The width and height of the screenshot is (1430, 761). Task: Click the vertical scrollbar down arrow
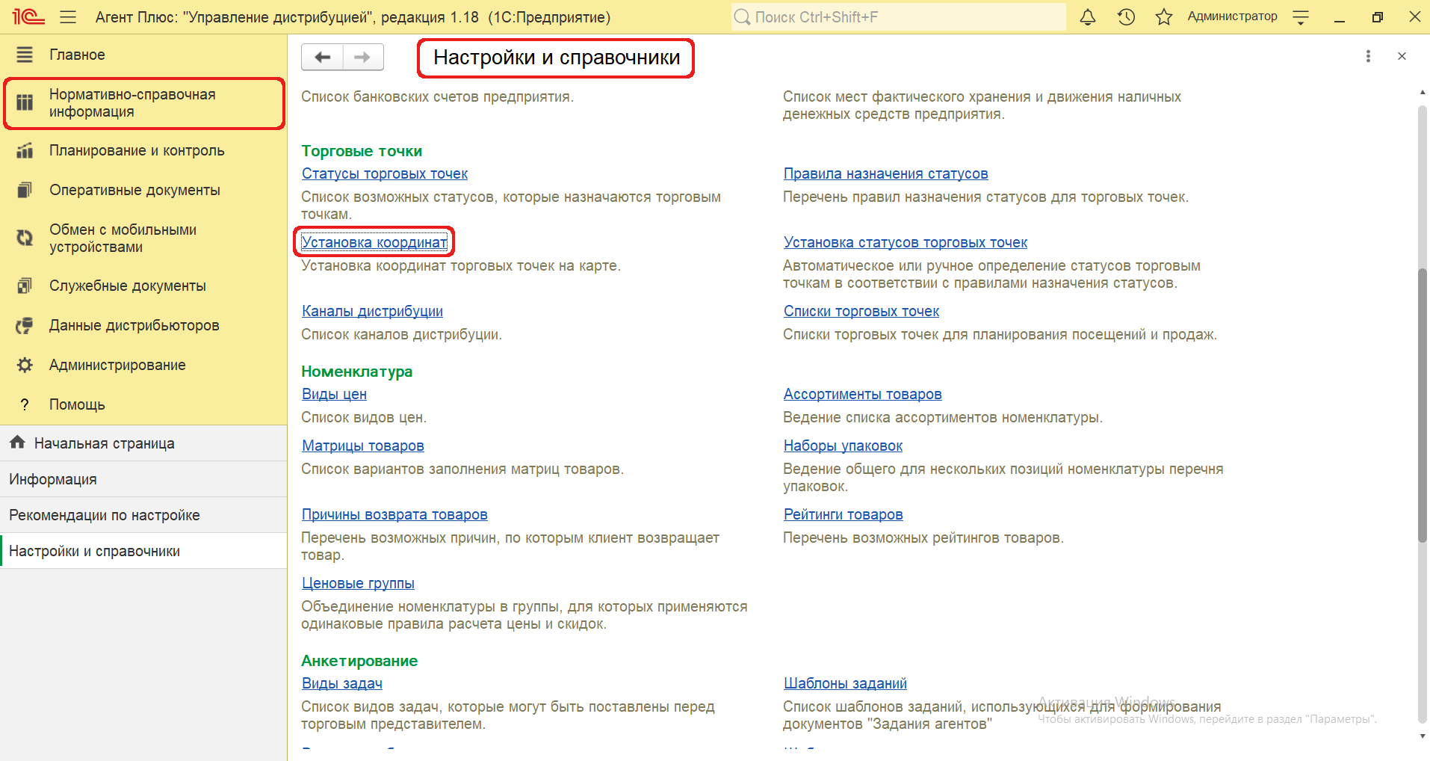1422,736
